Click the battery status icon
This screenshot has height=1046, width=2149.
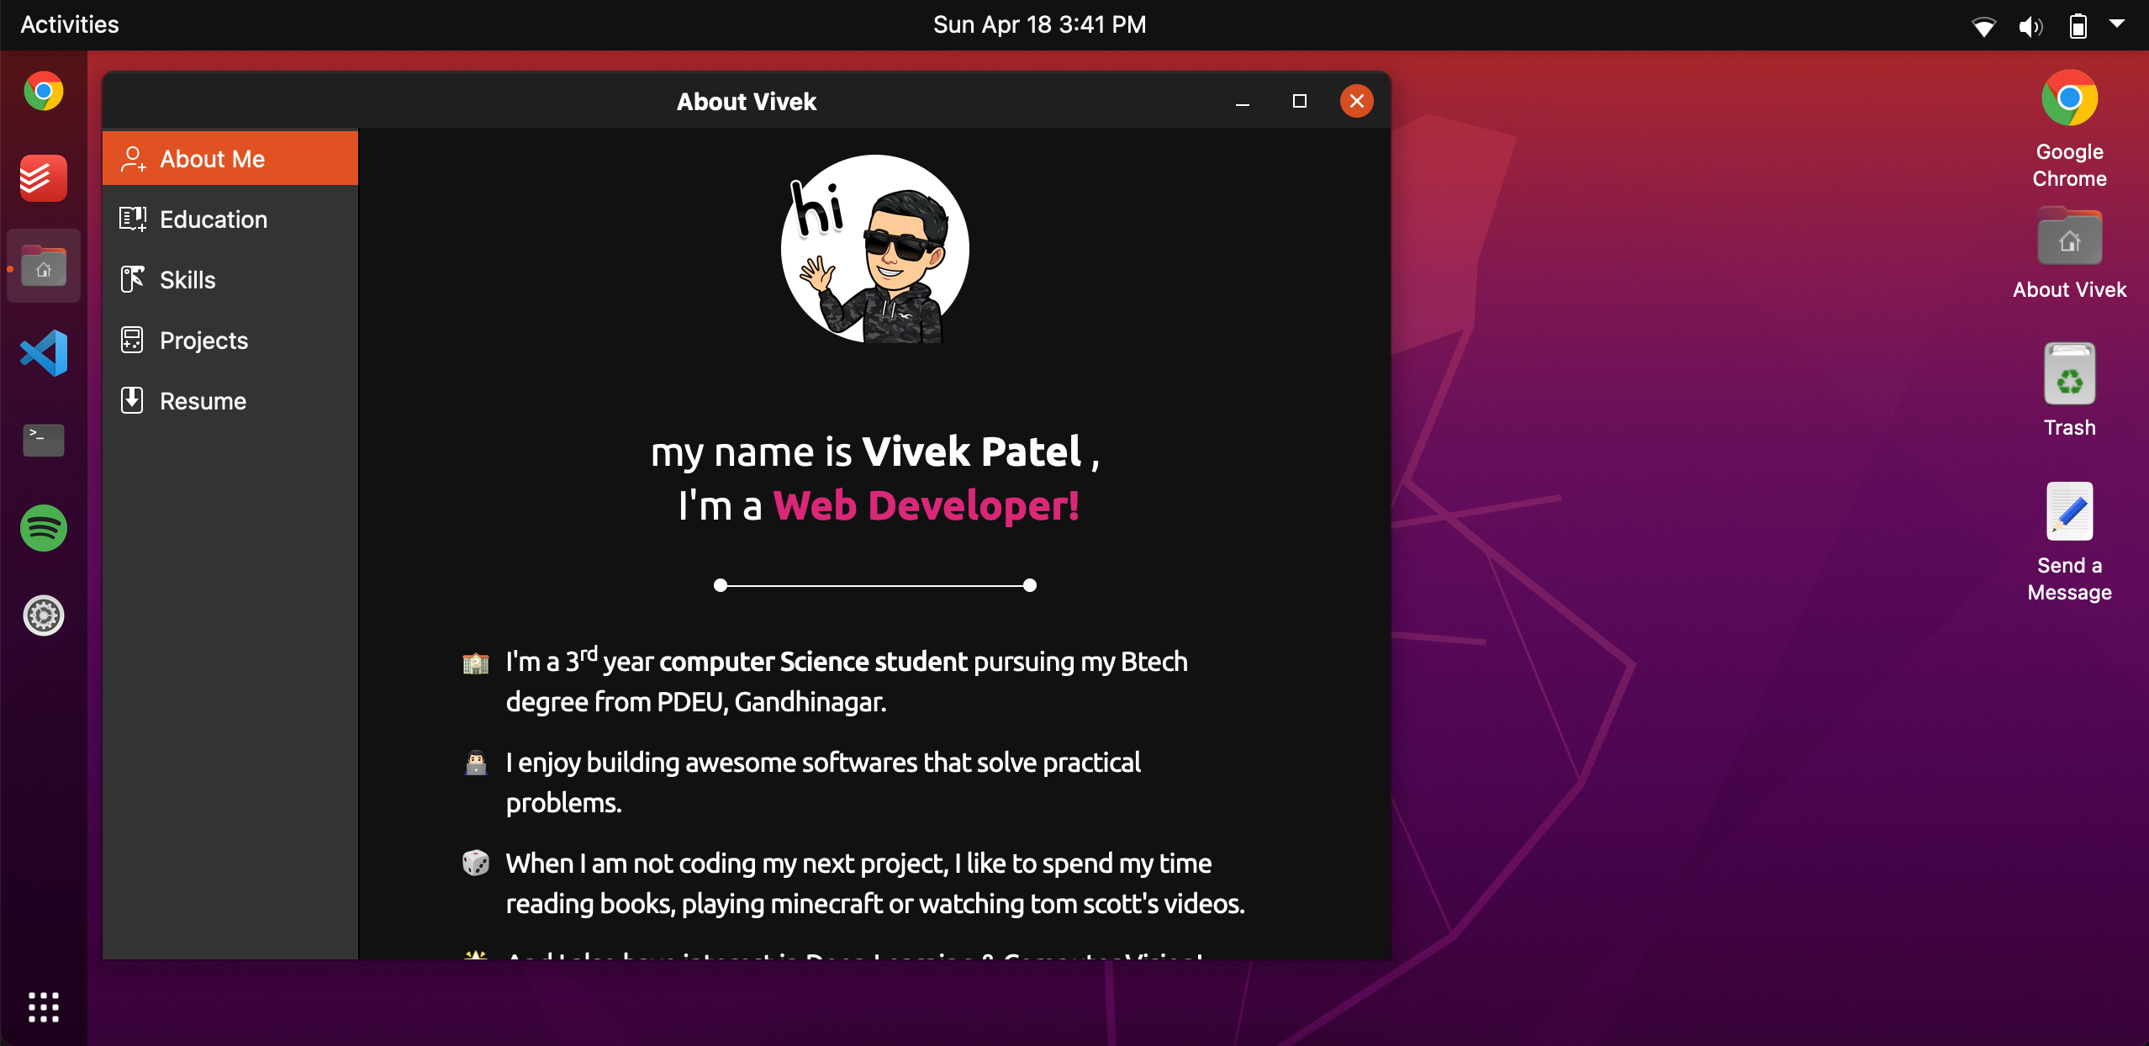[2078, 26]
